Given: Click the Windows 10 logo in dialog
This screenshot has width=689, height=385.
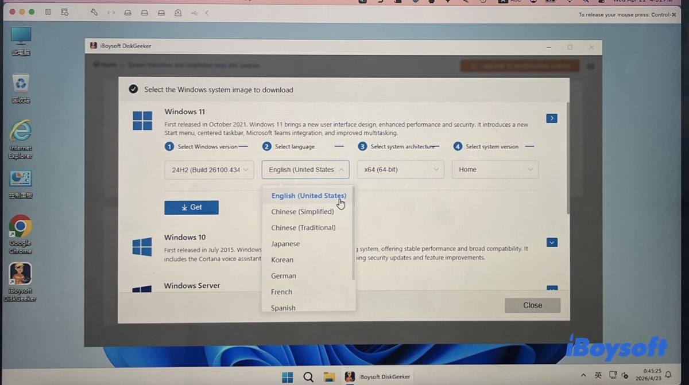Looking at the screenshot, I should coord(142,247).
